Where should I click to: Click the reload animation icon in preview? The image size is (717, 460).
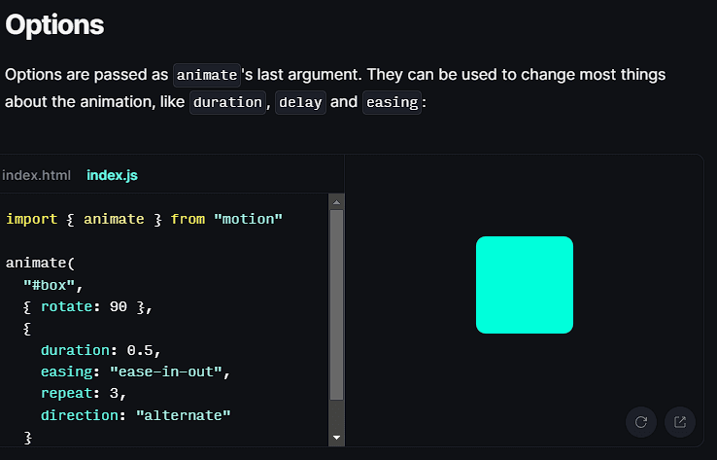[640, 421]
